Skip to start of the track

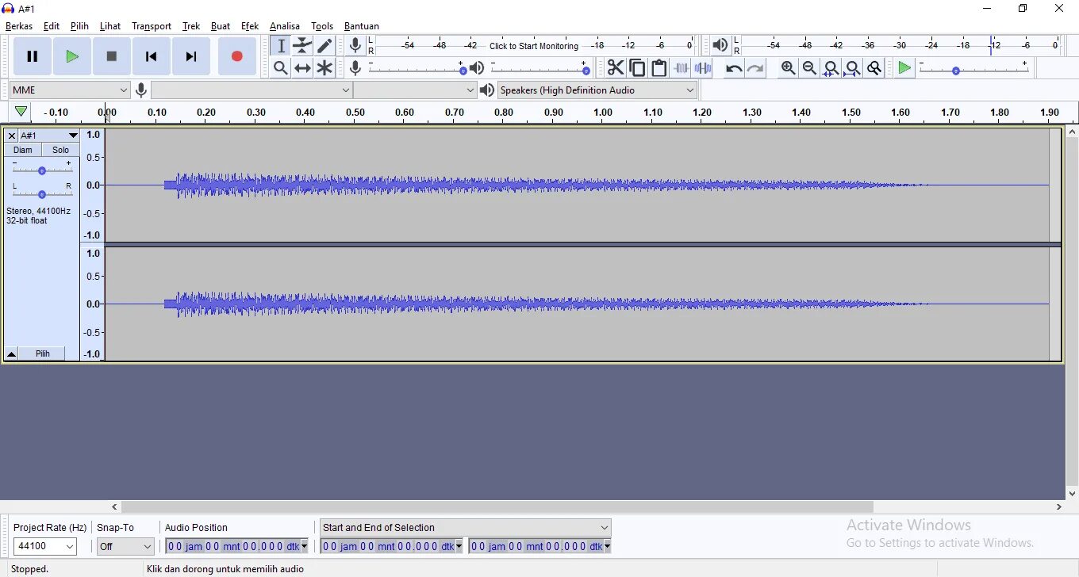coord(152,56)
